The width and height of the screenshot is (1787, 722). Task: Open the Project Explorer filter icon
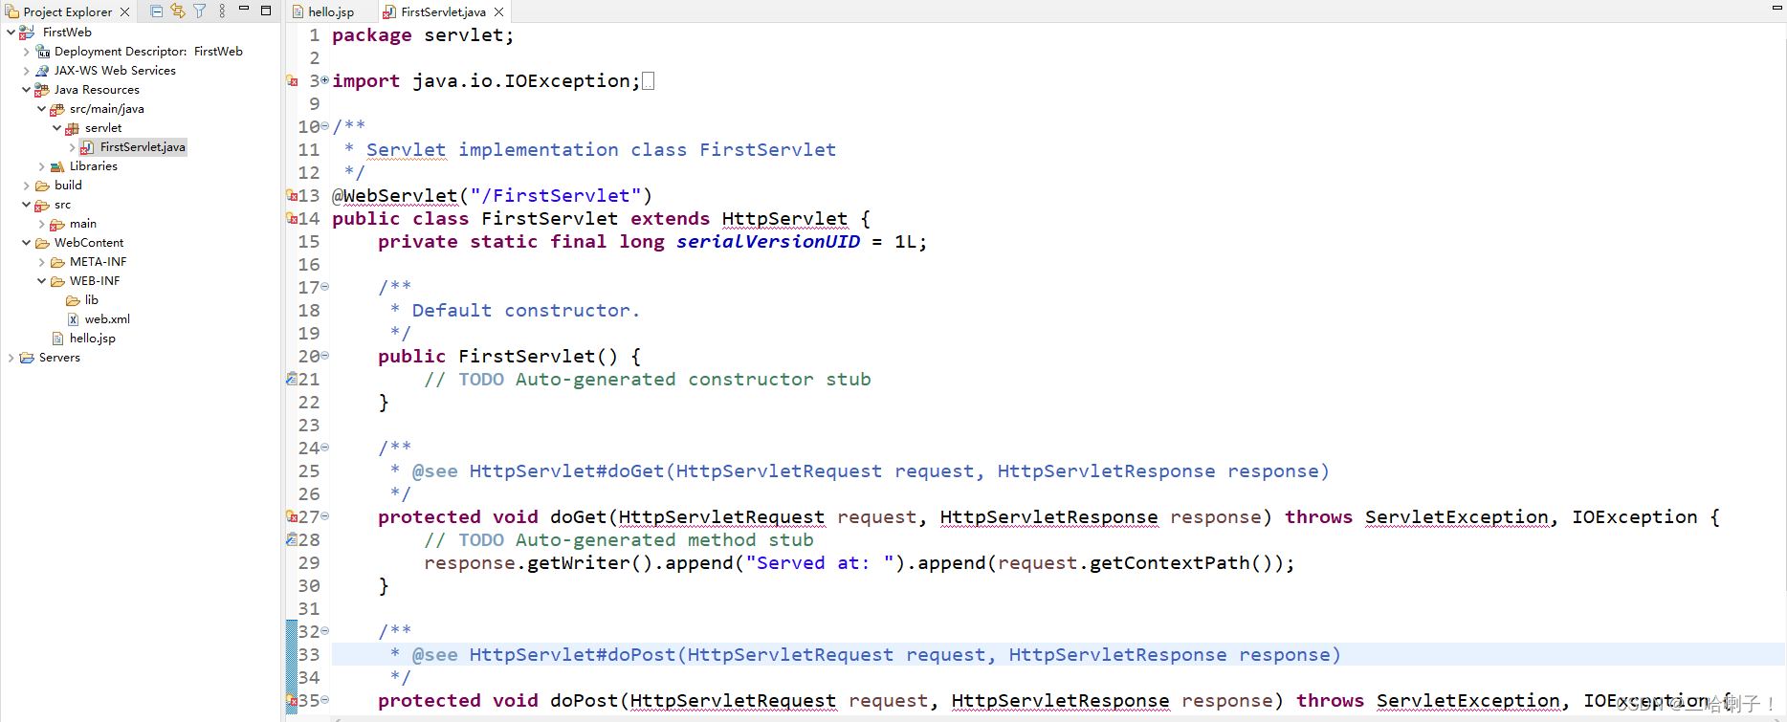200,11
